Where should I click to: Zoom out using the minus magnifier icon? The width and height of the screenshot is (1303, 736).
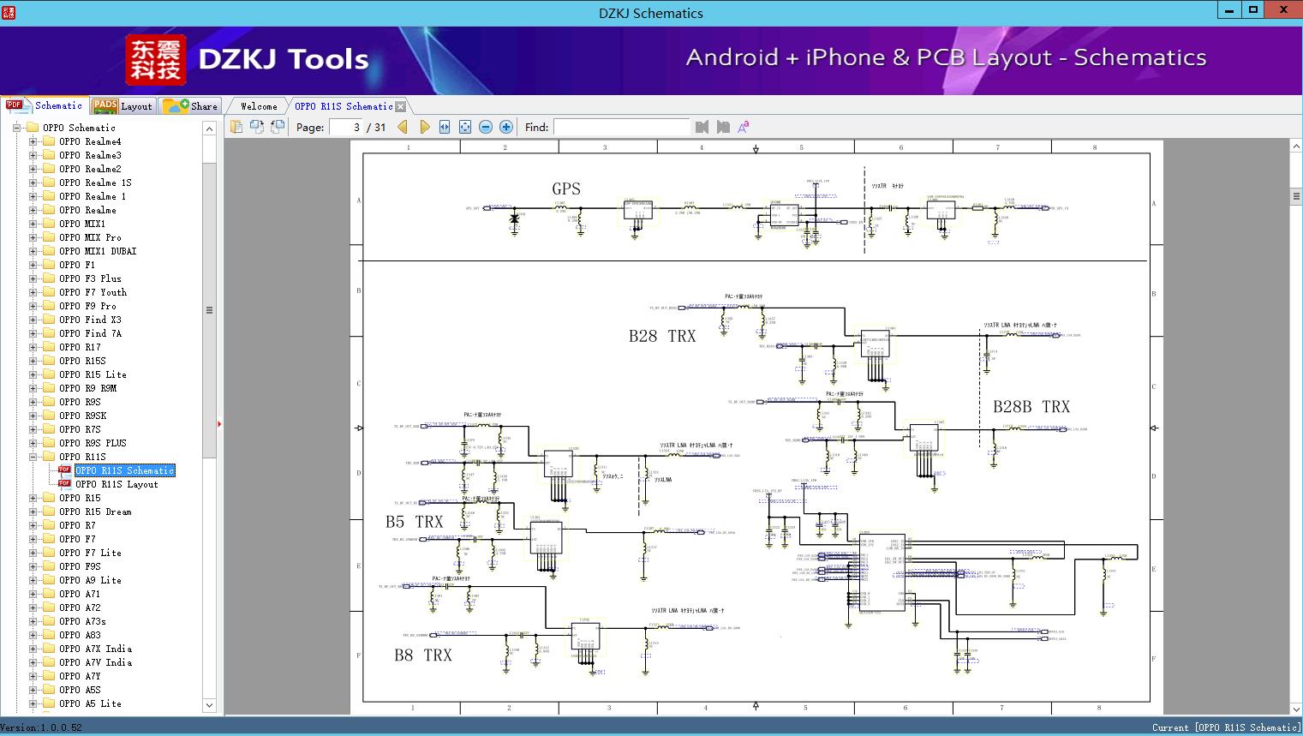coord(485,127)
